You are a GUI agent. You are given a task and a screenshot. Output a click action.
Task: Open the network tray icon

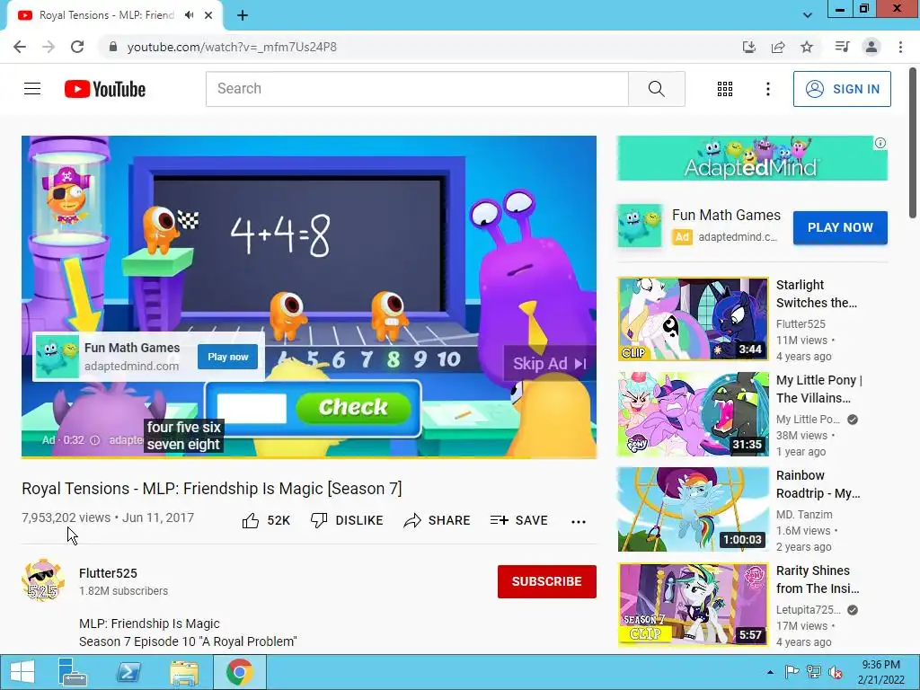pos(814,672)
